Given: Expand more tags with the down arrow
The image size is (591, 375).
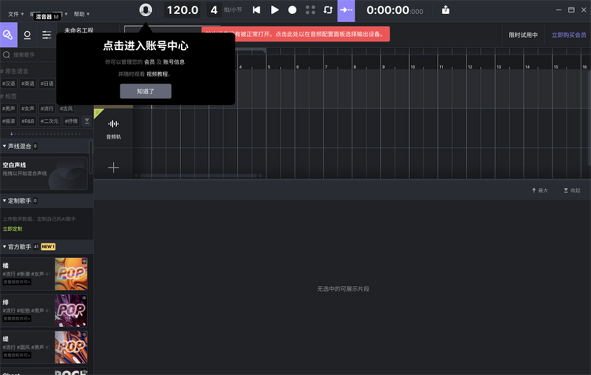Looking at the screenshot, I should click(x=87, y=121).
